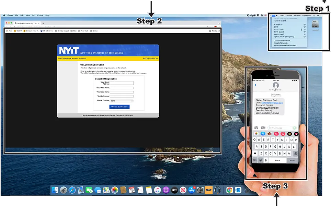Expand the Mobile Provider dropdown
The width and height of the screenshot is (331, 206).
pyautogui.click(x=122, y=101)
